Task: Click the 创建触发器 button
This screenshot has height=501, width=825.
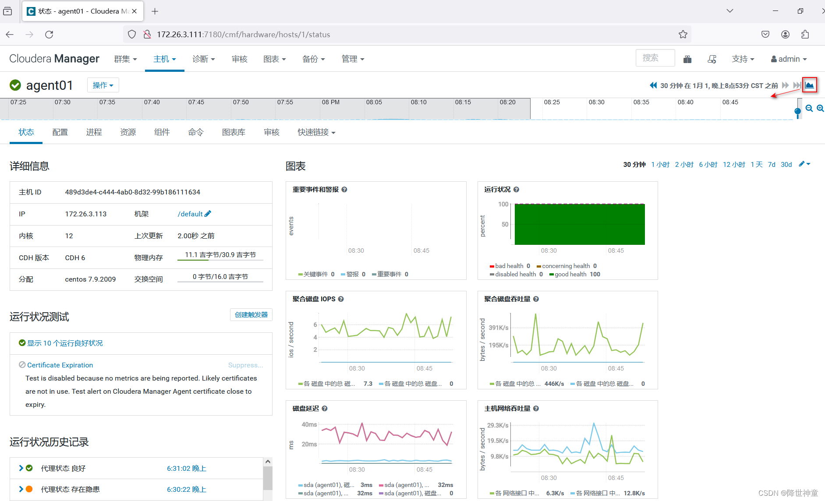Action: (x=251, y=314)
